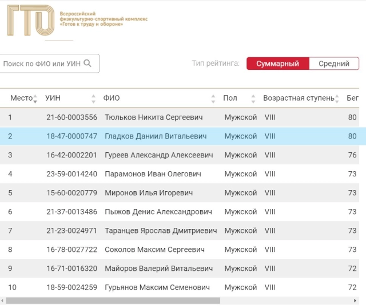Sort by ФИО column arrows
This screenshot has width=366, height=308.
[x=213, y=98]
